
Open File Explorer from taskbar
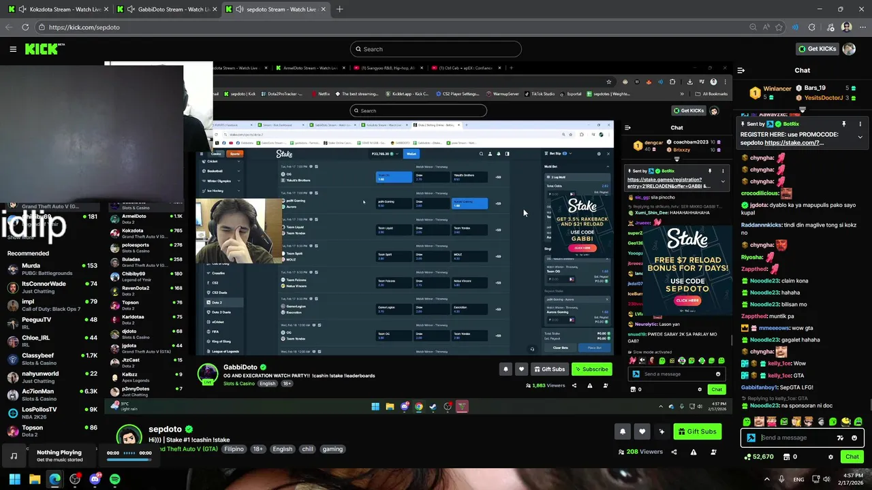[35, 479]
